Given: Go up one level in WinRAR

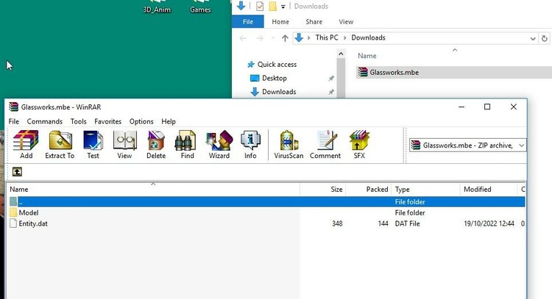Looking at the screenshot, I should 17,171.
